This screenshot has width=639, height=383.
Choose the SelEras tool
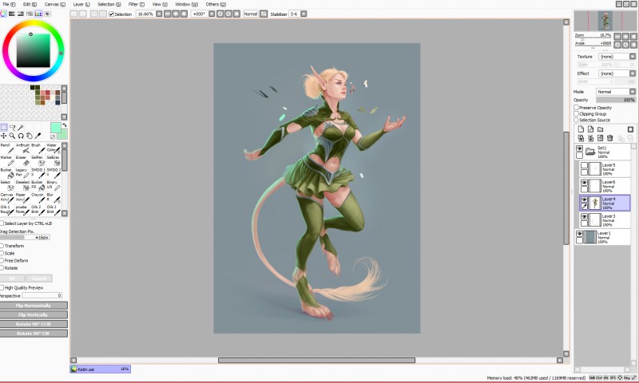(x=54, y=160)
